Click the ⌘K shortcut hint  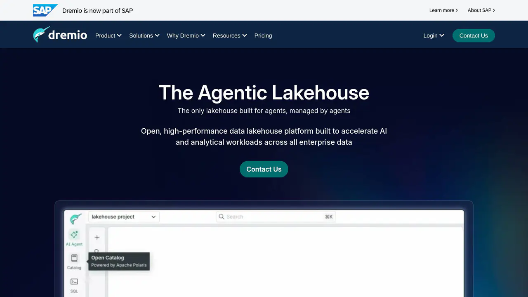pos(329,217)
